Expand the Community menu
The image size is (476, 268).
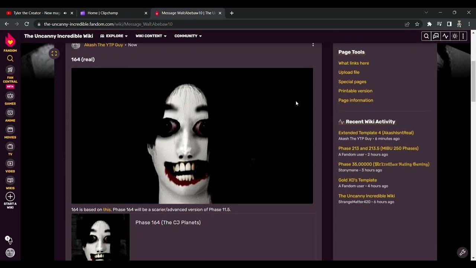coord(188,36)
